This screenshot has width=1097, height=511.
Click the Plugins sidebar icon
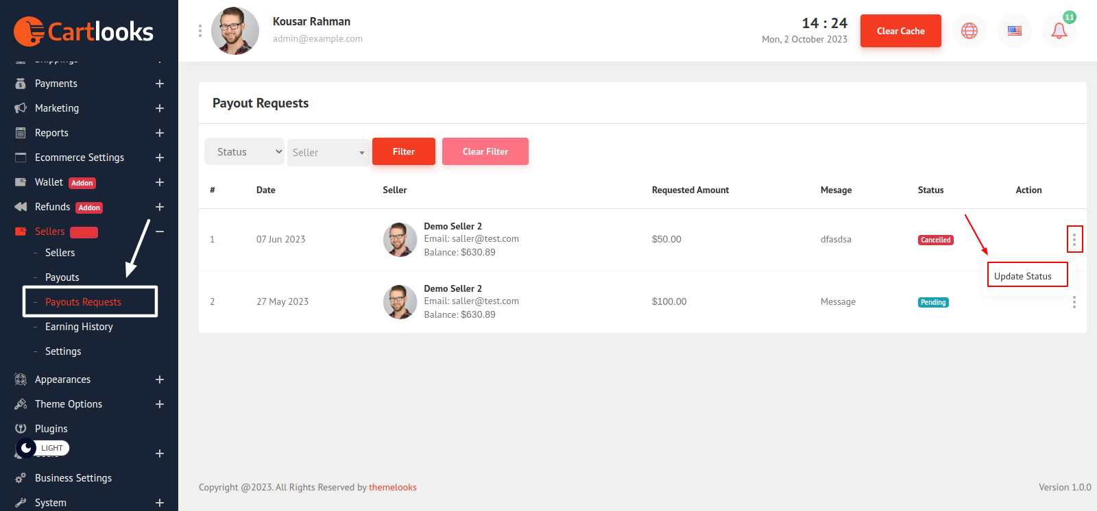21,429
